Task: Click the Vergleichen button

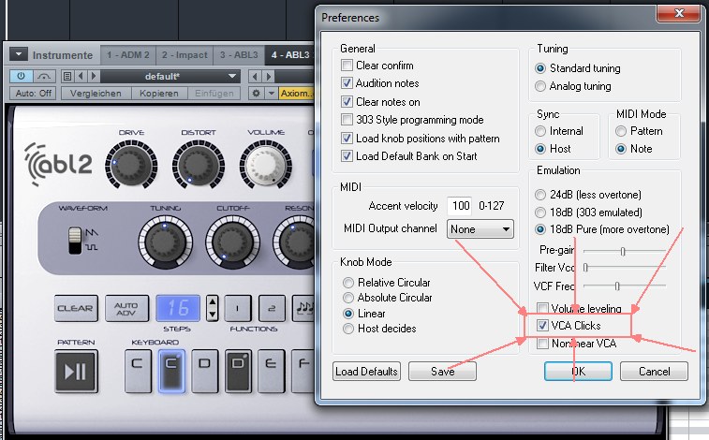Action: pos(96,93)
